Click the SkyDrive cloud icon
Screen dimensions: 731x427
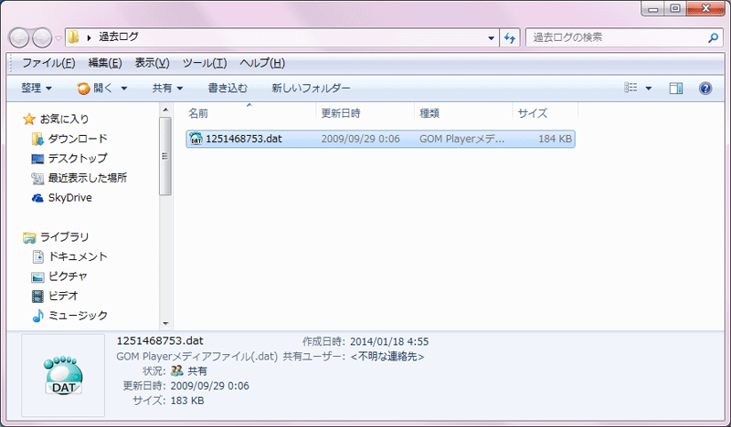37,198
